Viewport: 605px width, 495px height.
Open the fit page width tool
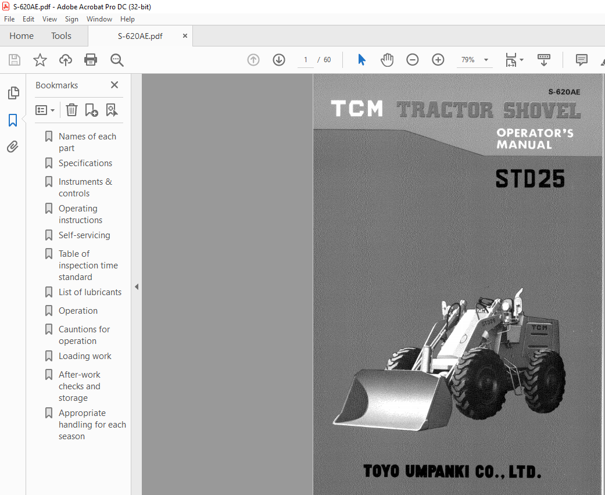pos(511,60)
